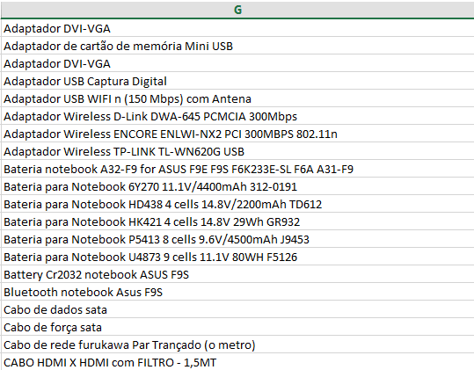Select the second Adaptador DVI-VGA cell

click(x=237, y=63)
